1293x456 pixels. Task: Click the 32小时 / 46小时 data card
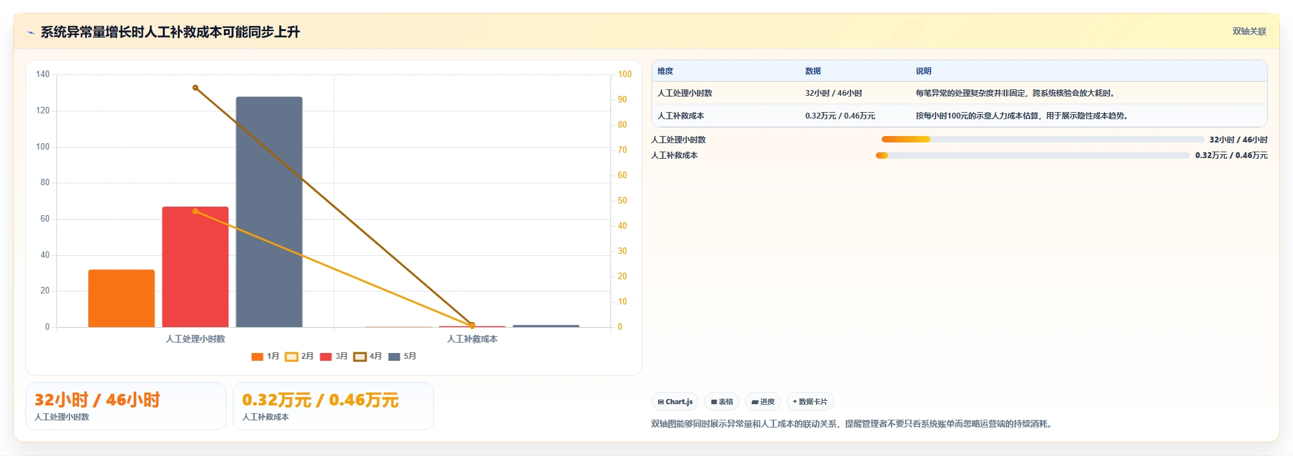pyautogui.click(x=126, y=406)
